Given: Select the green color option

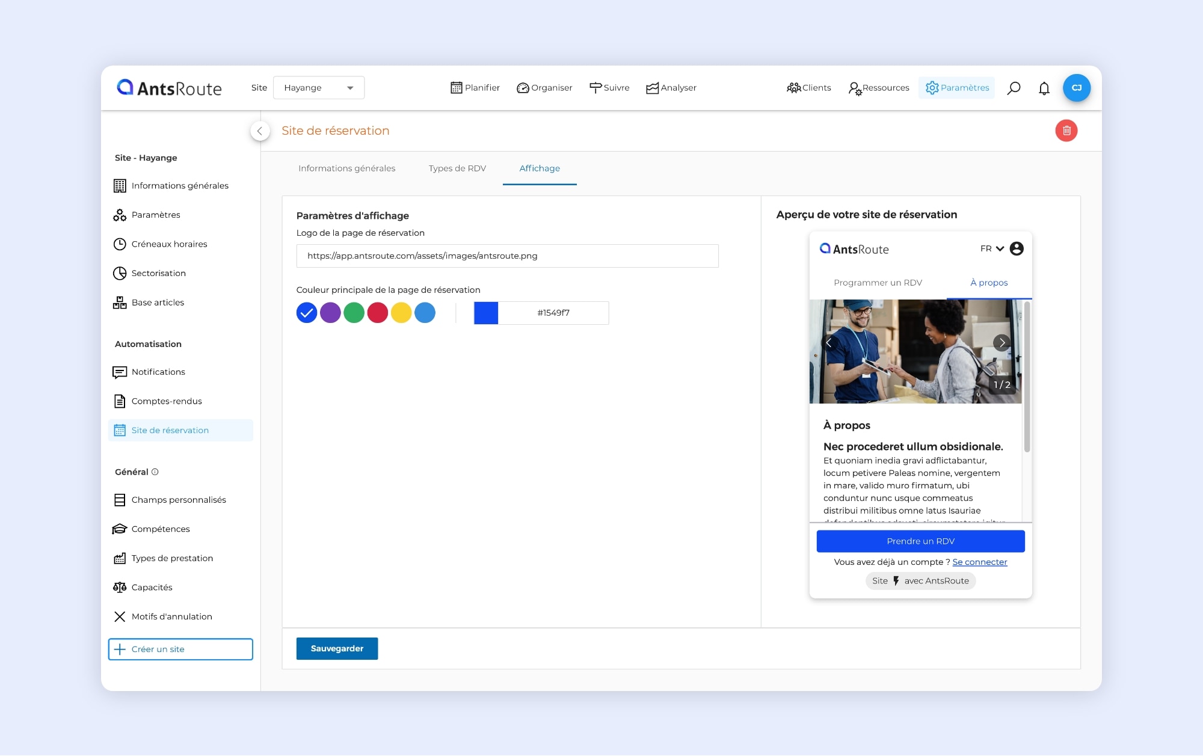Looking at the screenshot, I should 354,313.
